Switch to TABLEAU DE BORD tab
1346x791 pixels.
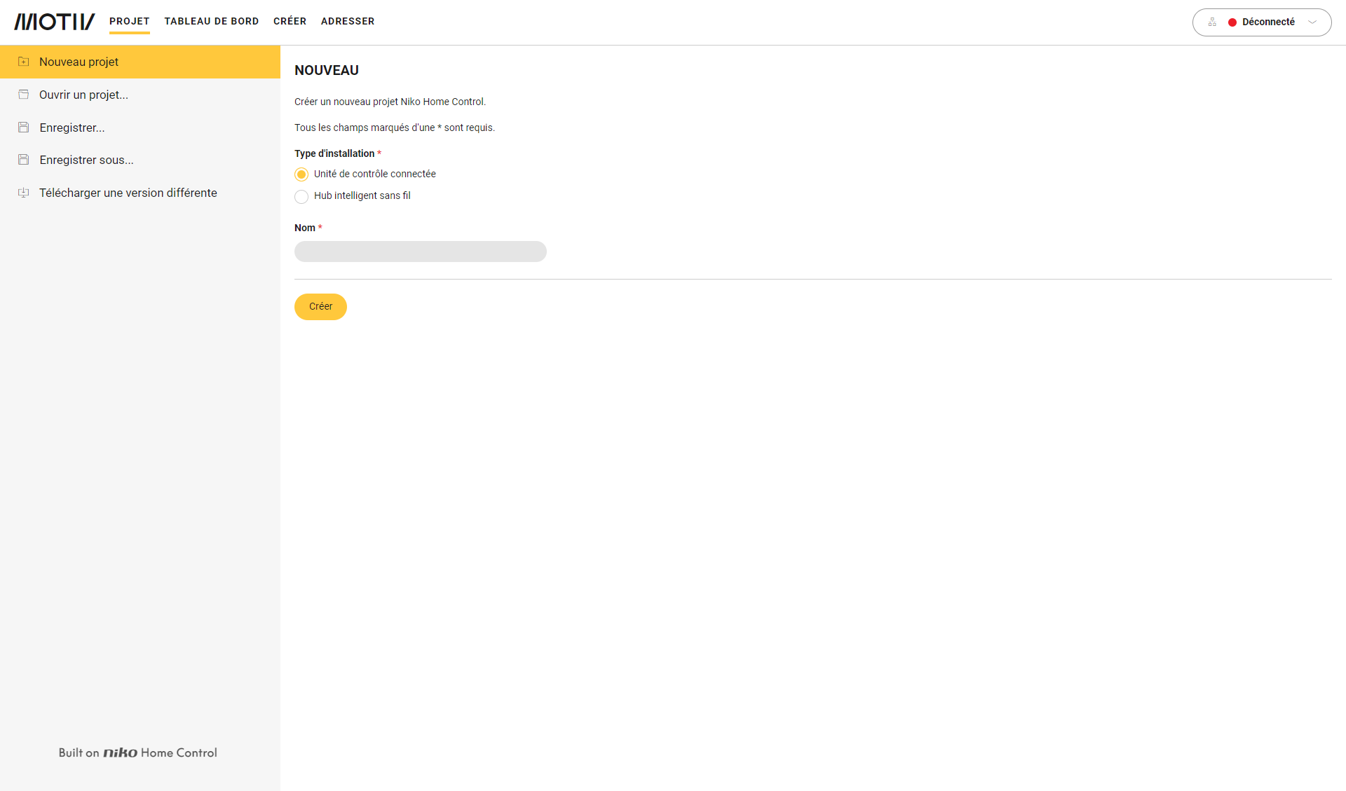click(x=212, y=22)
